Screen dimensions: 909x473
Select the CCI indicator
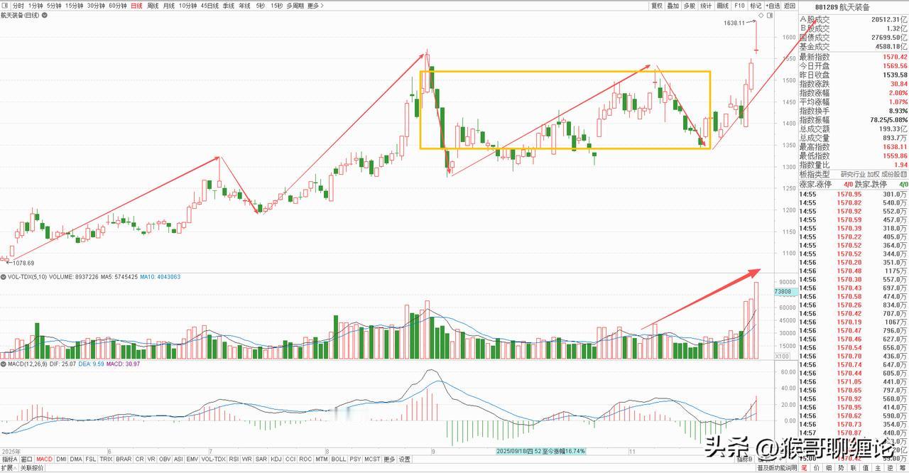290,460
